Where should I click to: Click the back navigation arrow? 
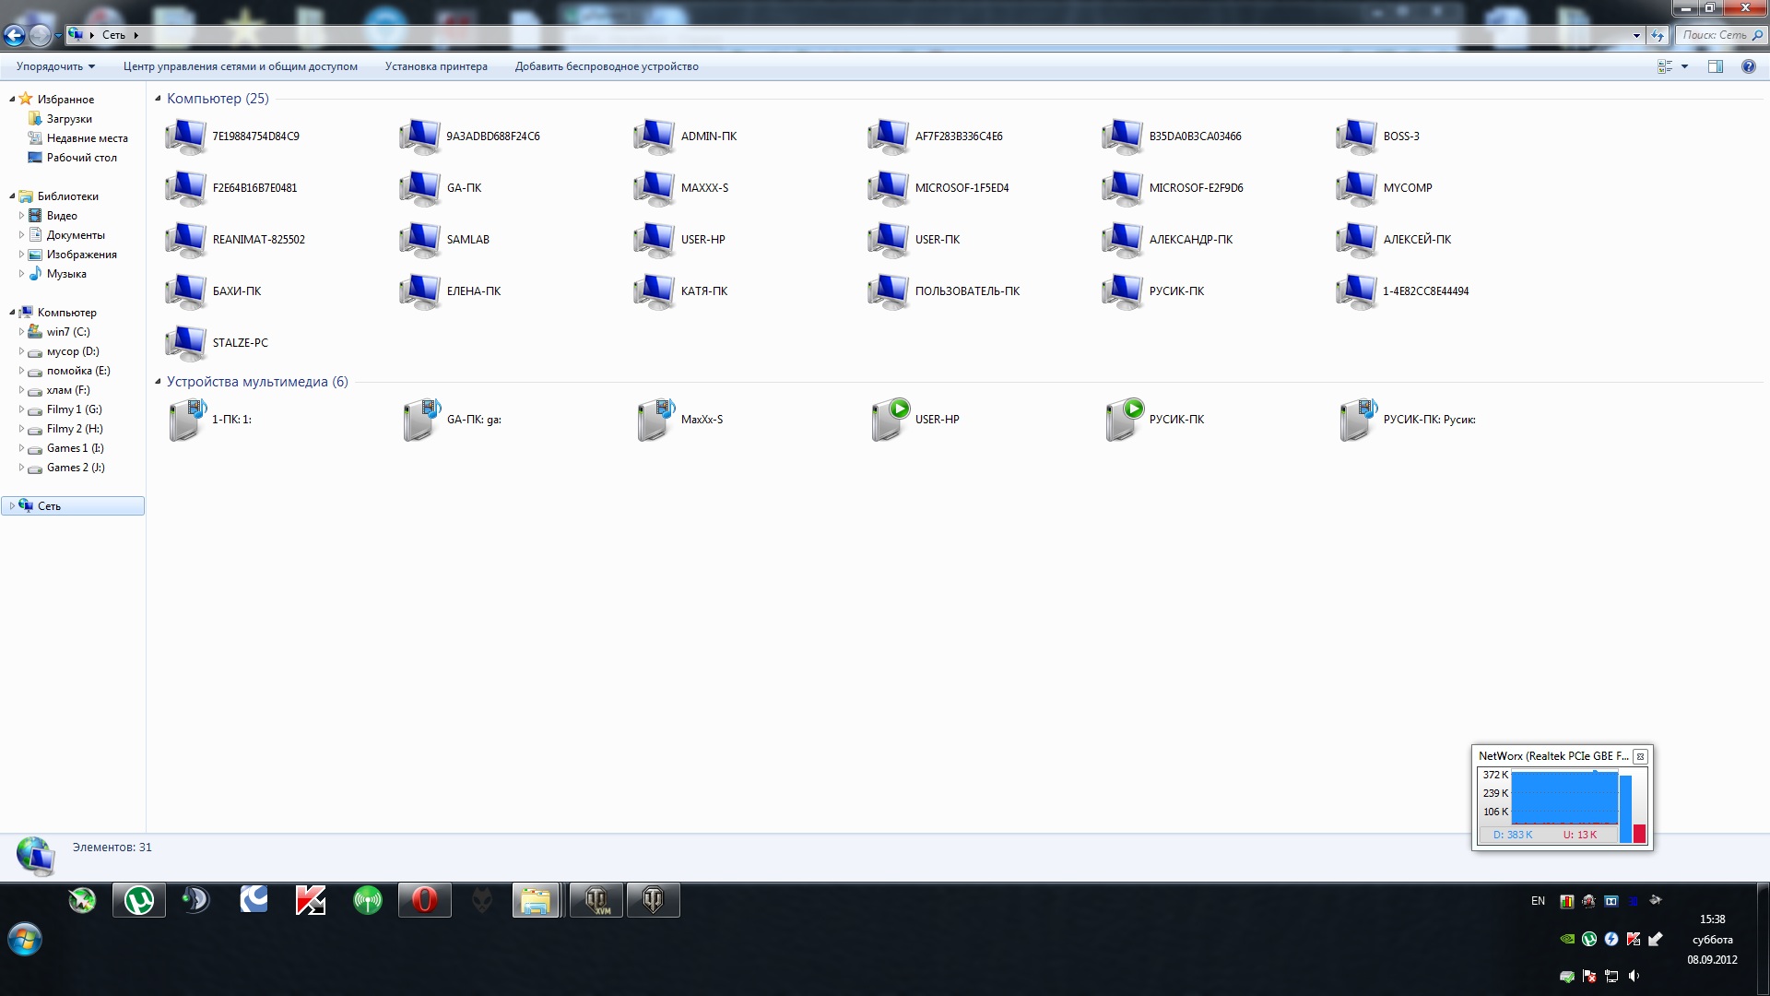coord(15,36)
